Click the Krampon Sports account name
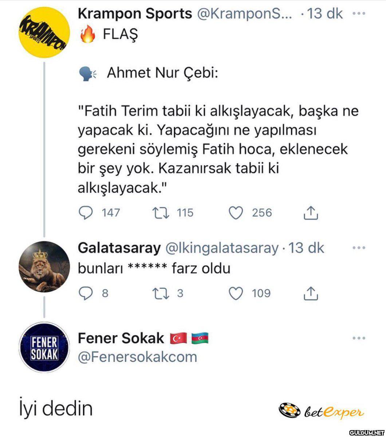 click(x=135, y=14)
